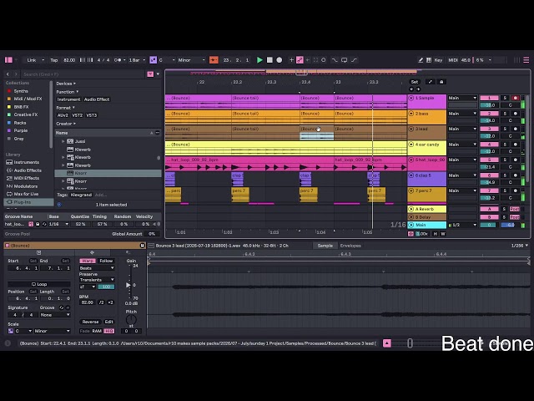This screenshot has height=401, width=534.
Task: Open the Beats warp mode dropdown
Action: tap(97, 268)
